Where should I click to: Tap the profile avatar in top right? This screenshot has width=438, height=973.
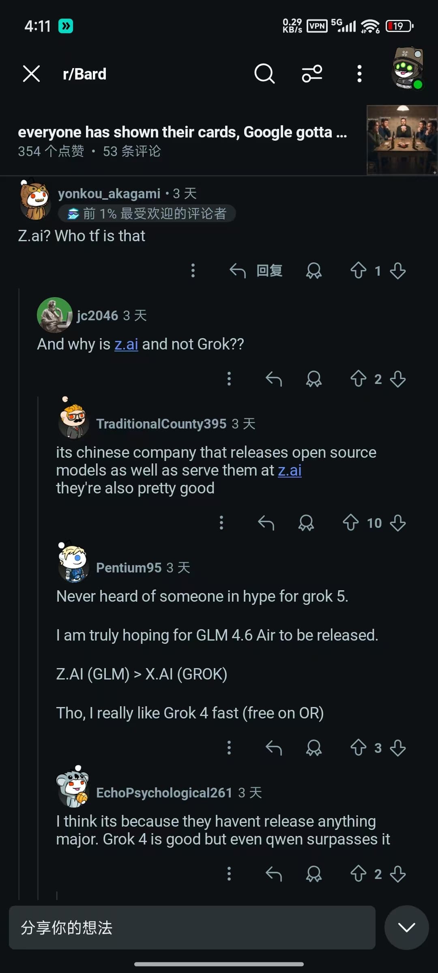[408, 68]
